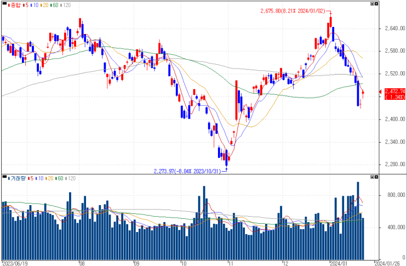Screen dimensions: 407x266
Task: Select price panel 5-day moving average legend
Action: tap(26, 5)
